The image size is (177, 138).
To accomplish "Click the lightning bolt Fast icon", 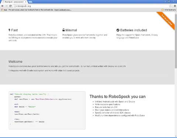I will click(9, 30).
